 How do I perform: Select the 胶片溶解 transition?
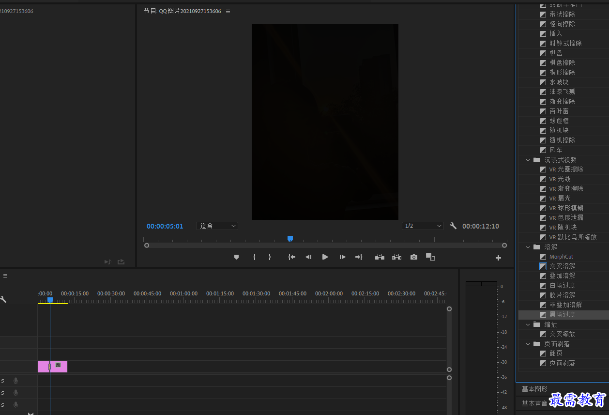click(562, 295)
